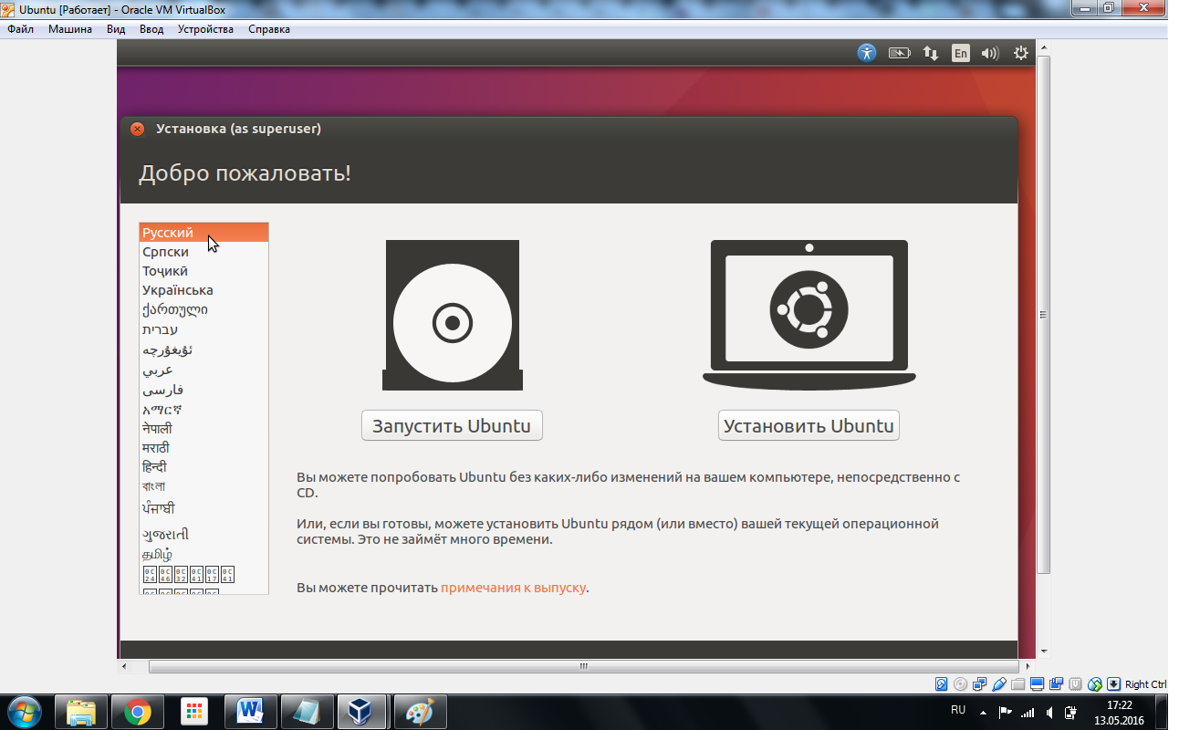Open the En keyboard layout indicator
Screen dimensions: 1179x730
960,53
